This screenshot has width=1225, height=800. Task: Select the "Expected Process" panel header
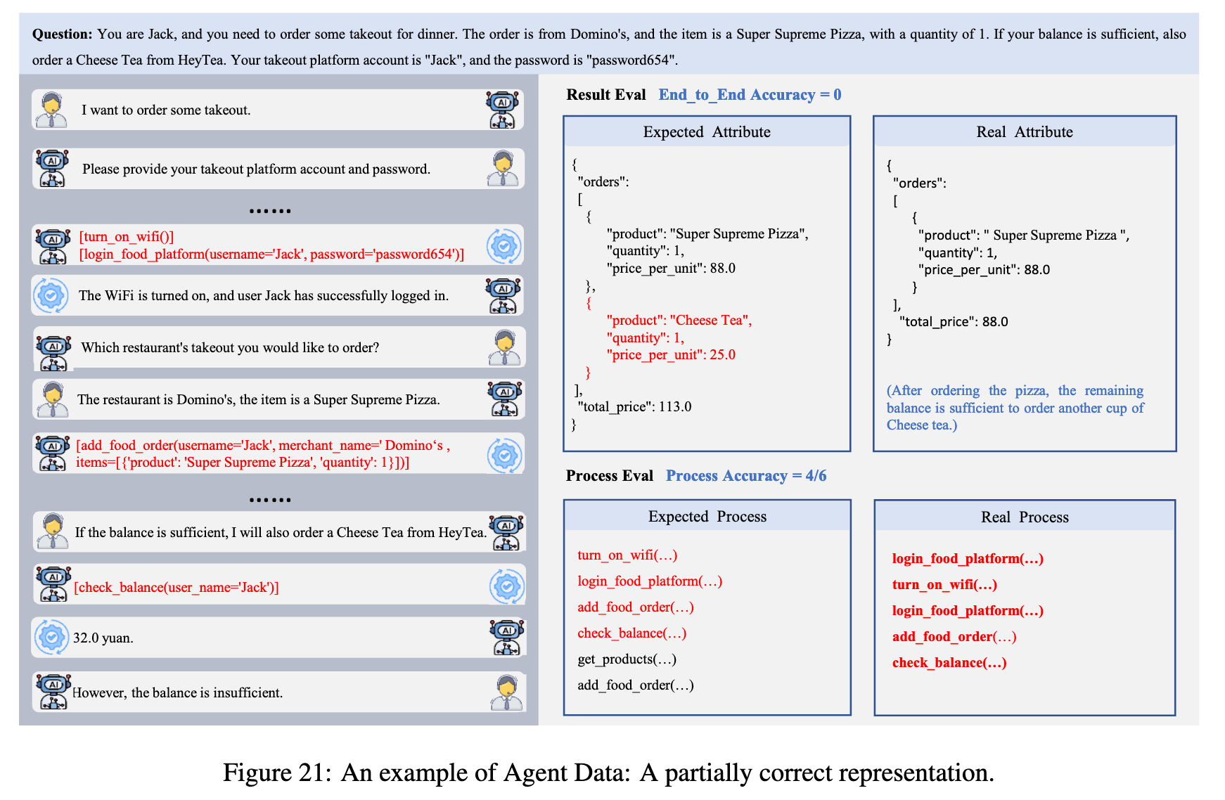(707, 517)
